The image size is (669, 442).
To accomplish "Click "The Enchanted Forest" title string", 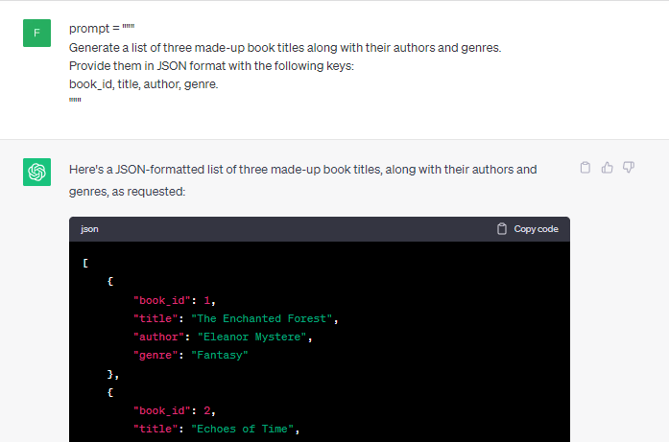I will [264, 318].
